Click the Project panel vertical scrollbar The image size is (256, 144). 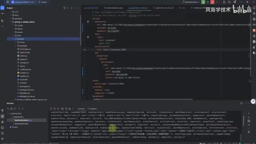80,30
